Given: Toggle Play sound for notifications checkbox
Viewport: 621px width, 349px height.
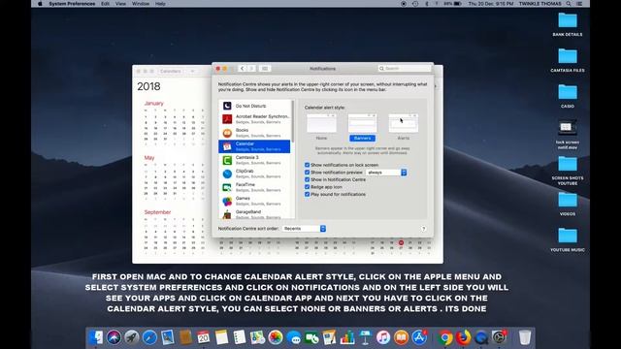Looking at the screenshot, I should click(307, 194).
